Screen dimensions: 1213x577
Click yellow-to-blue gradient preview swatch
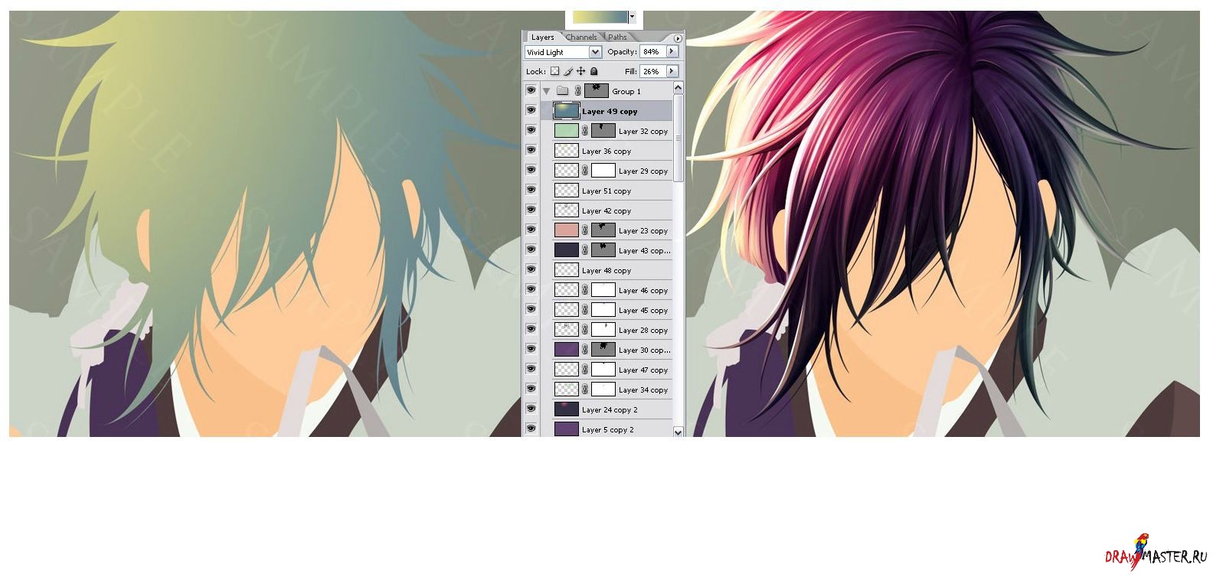[x=600, y=17]
